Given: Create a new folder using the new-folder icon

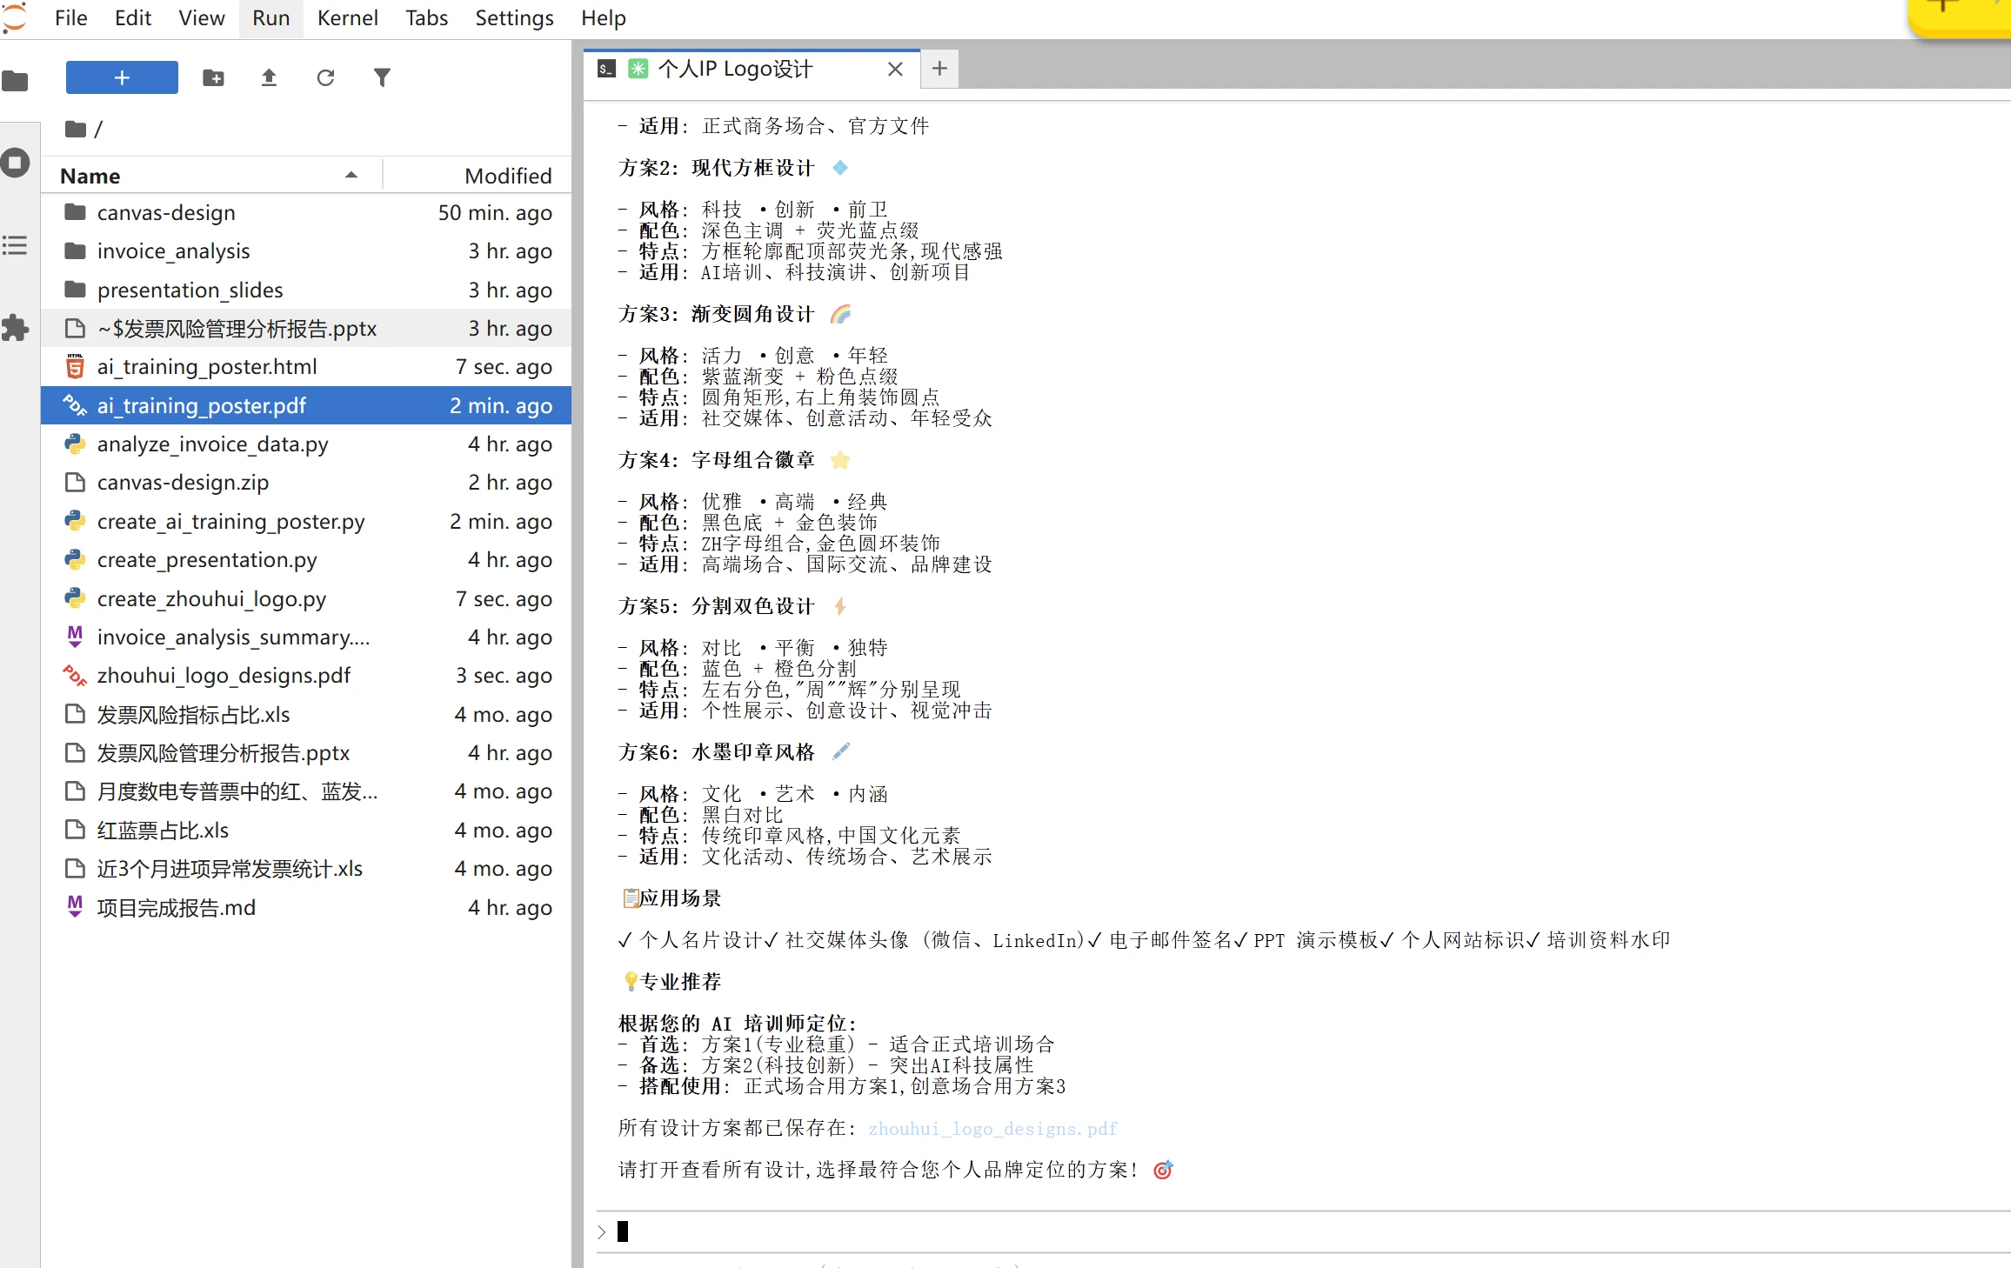Looking at the screenshot, I should pyautogui.click(x=213, y=77).
